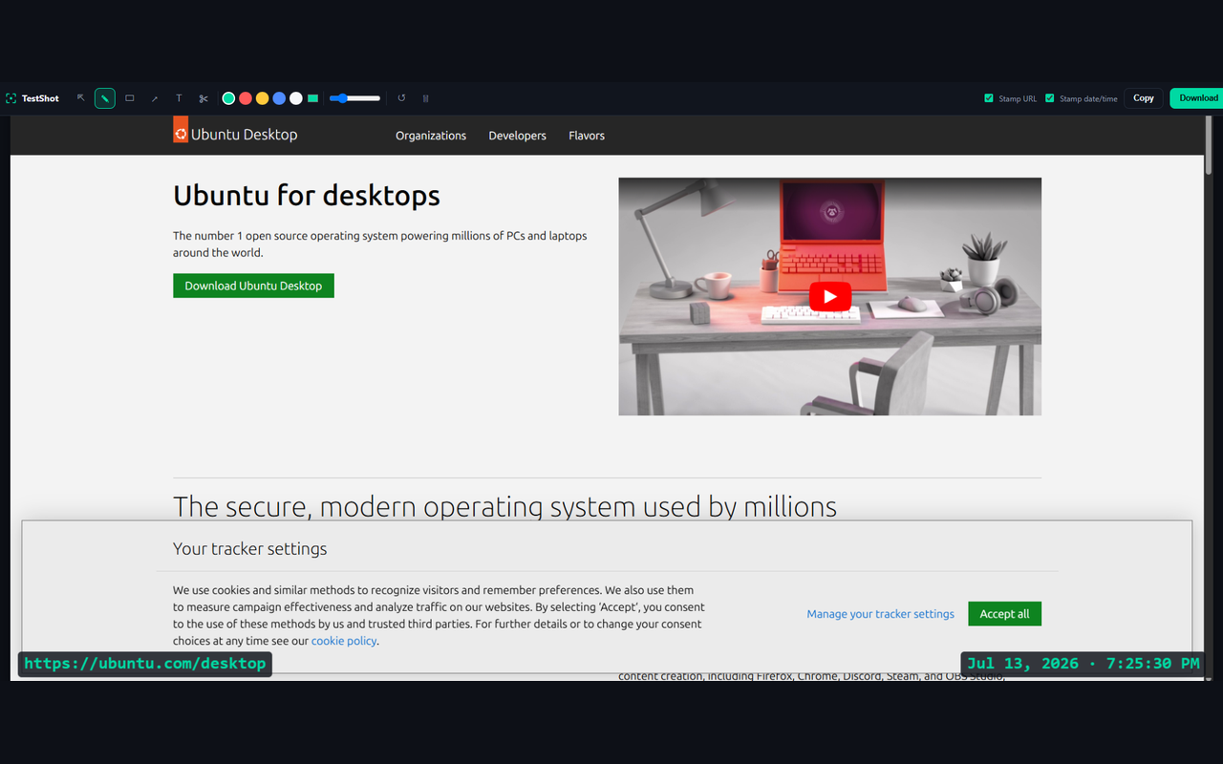Viewport: 1223px width, 764px height.
Task: Pick the red color swatch
Action: [x=246, y=98]
